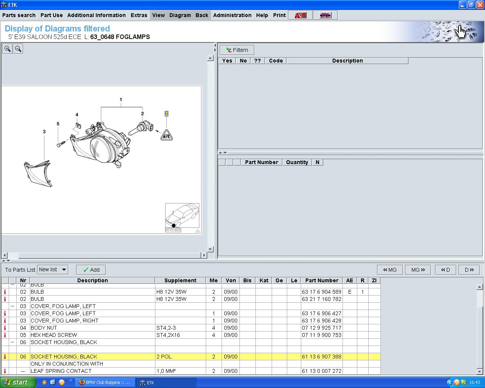Open info icon for HEX HEAD SCREW row

(5, 335)
